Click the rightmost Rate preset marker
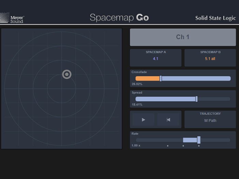239x179 pixels. click(199, 146)
